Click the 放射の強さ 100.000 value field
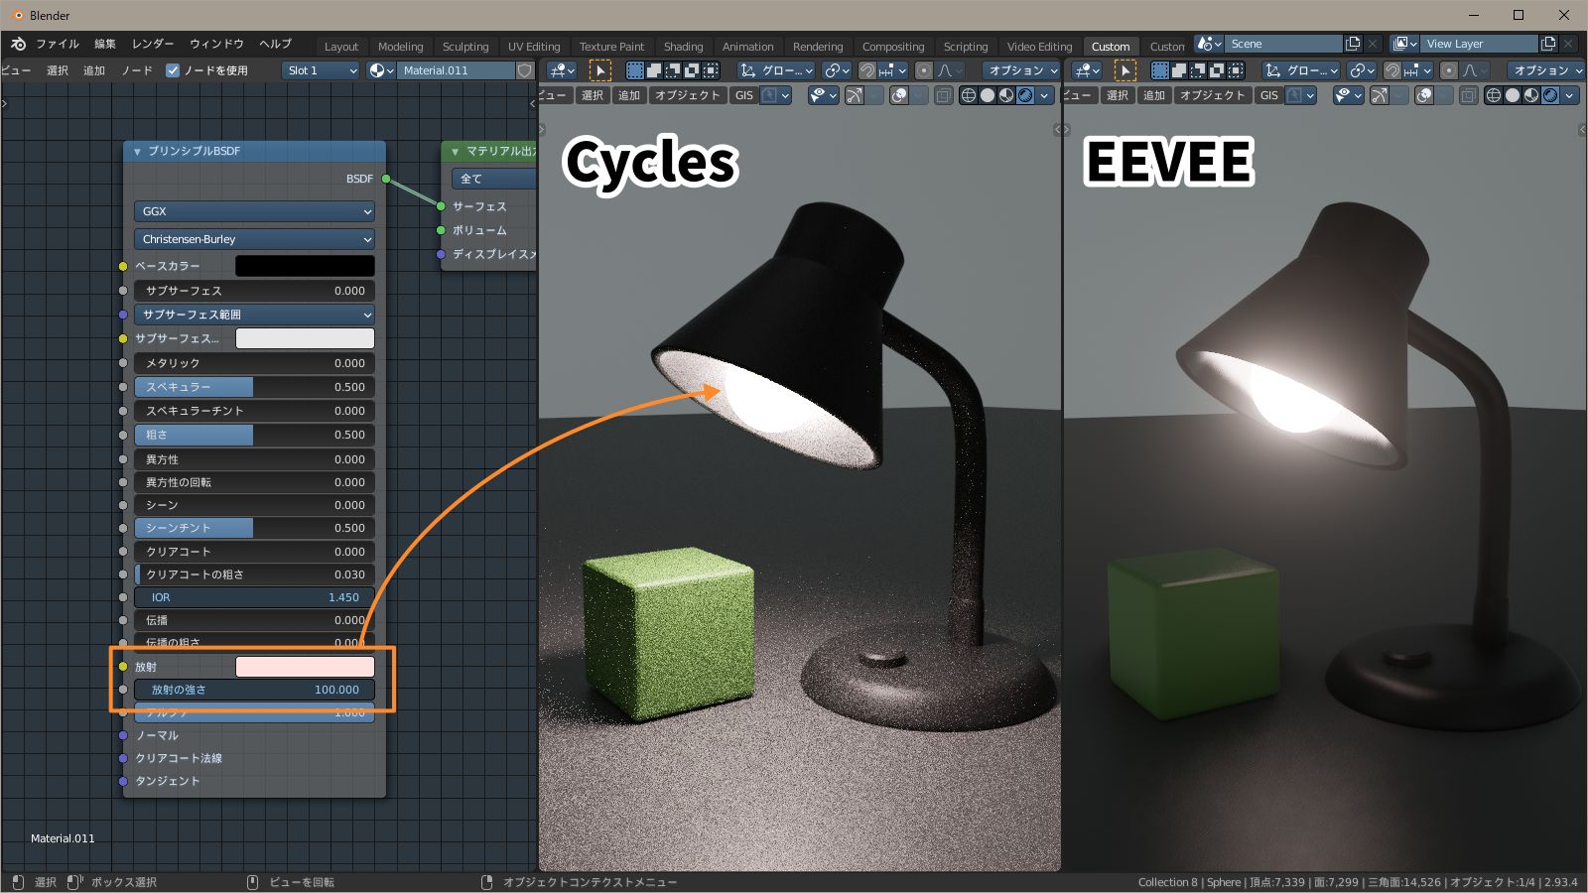The image size is (1588, 893). [255, 690]
